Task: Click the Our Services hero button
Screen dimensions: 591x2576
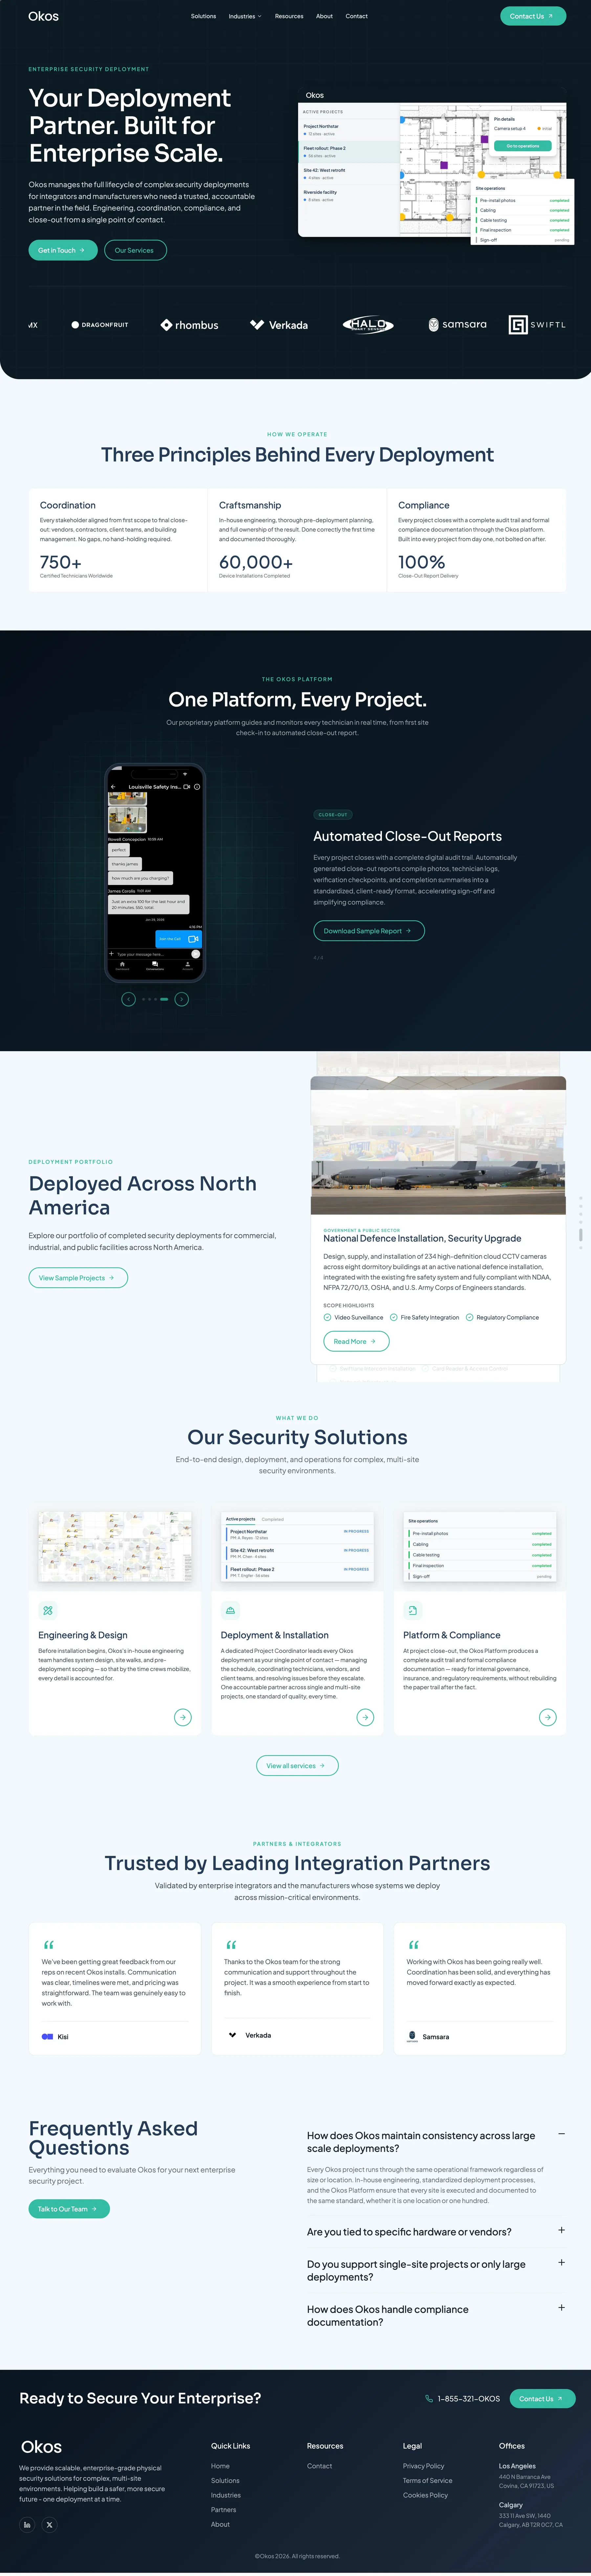Action: [135, 250]
